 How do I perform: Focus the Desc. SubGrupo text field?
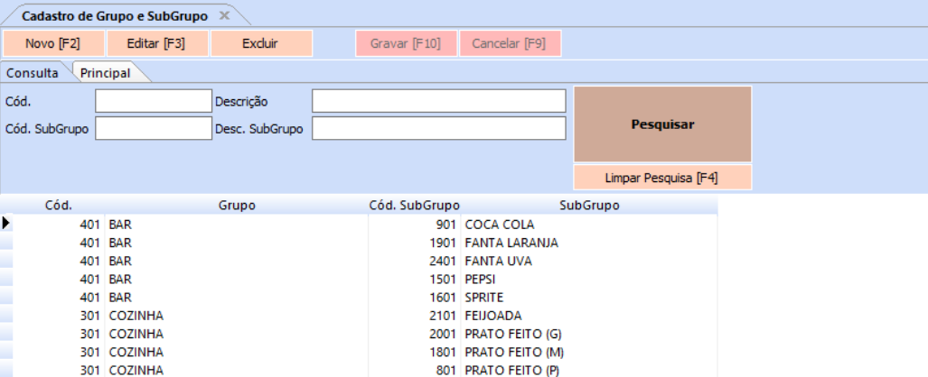click(438, 129)
